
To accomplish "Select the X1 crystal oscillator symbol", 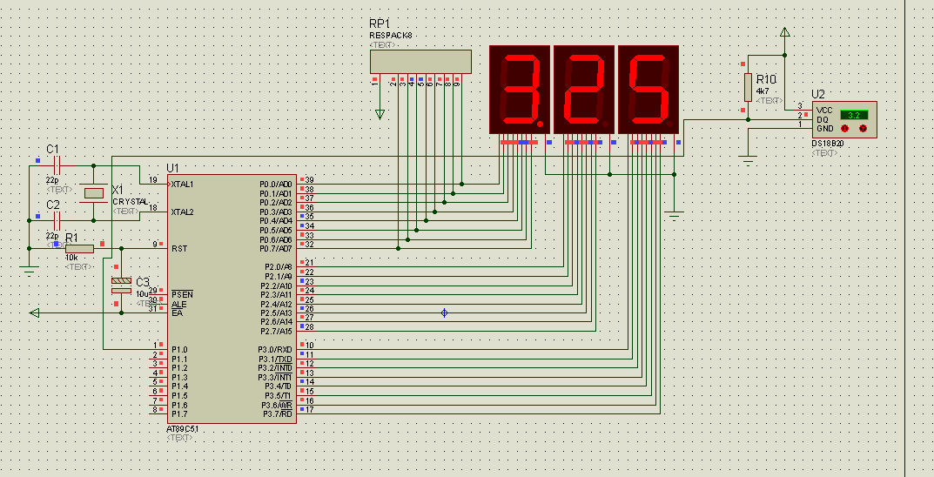I will [x=93, y=193].
